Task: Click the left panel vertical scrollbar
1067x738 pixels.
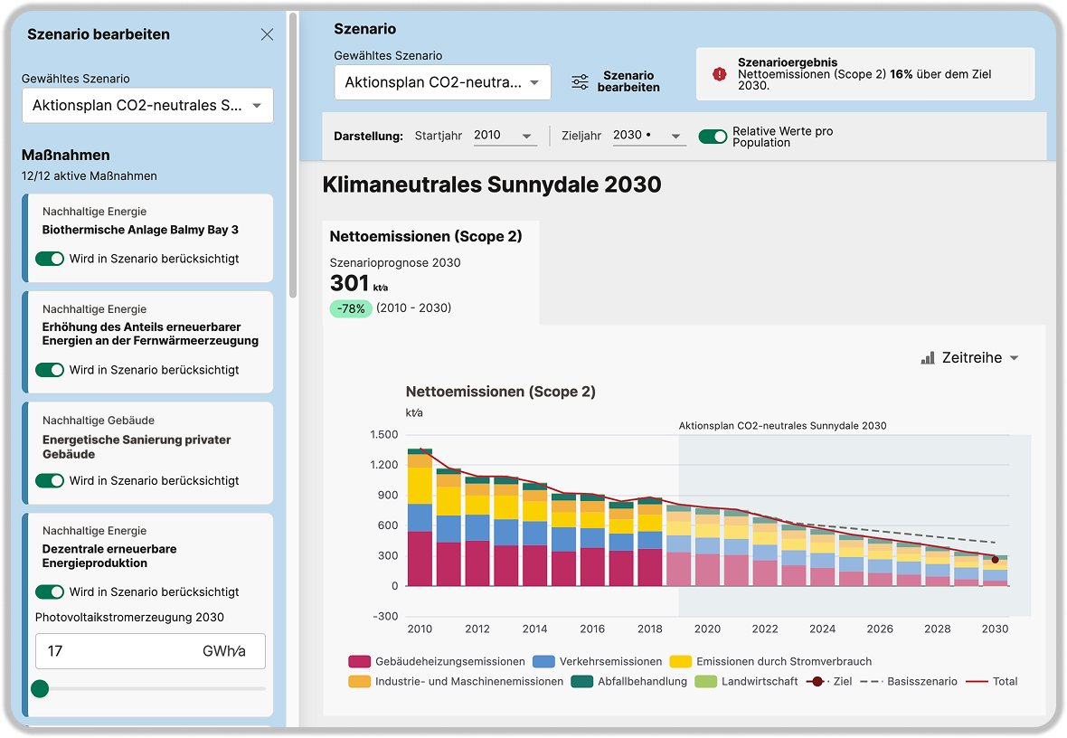Action: click(293, 156)
